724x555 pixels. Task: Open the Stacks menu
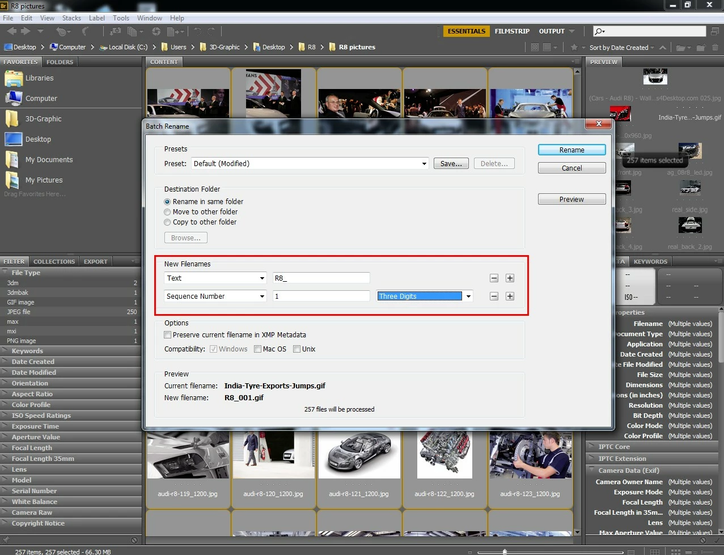tap(71, 18)
